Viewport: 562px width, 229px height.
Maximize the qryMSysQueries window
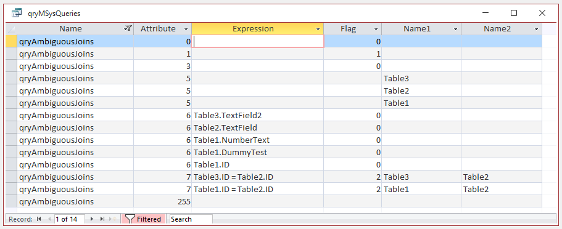[514, 14]
